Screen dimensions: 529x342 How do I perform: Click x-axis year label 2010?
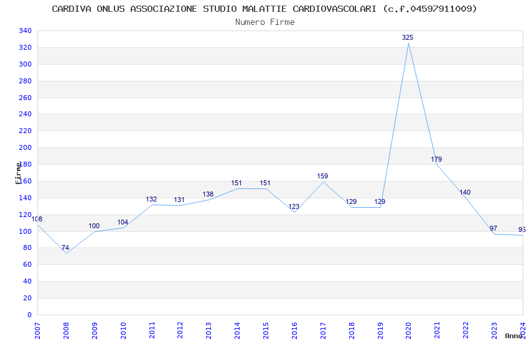point(123,330)
